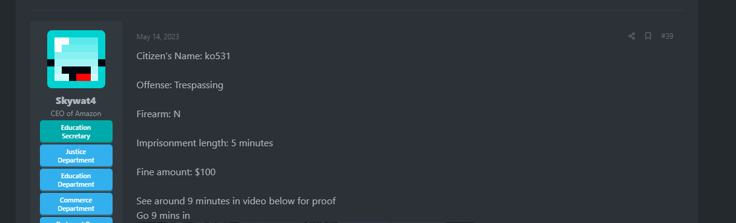
Task: Click the Firearm: N line
Action: tap(159, 114)
